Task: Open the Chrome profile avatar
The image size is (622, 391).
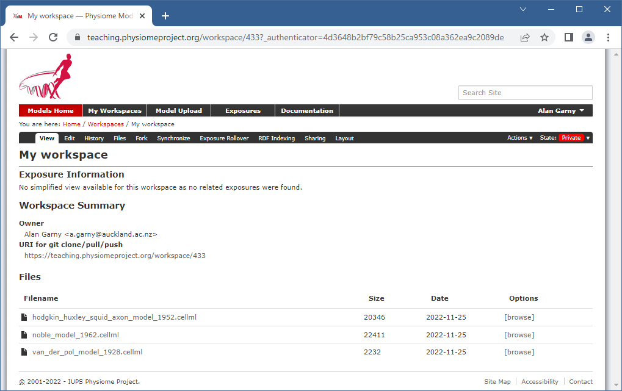Action: click(588, 37)
